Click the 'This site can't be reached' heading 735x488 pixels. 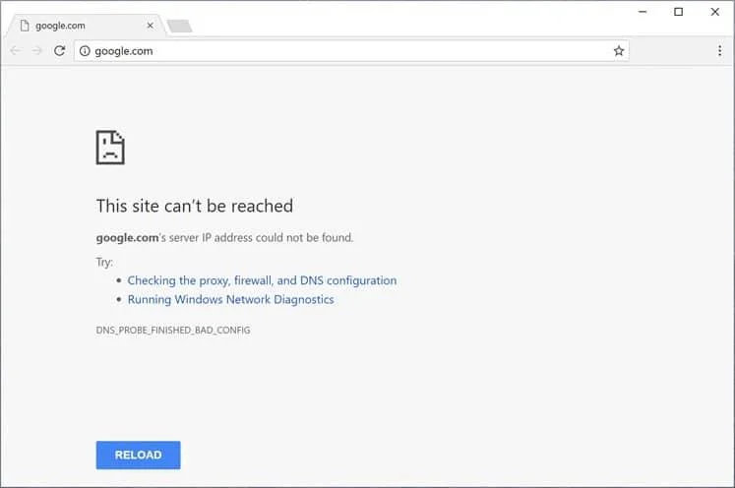point(195,206)
